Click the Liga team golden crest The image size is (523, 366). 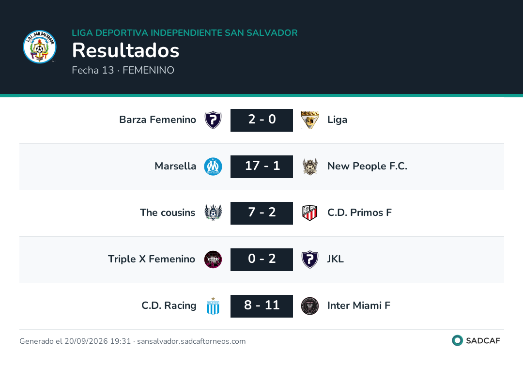(x=310, y=120)
